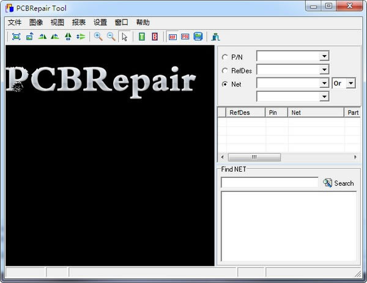This screenshot has height=283, width=367.
Task: Select the RefDes radio button
Action: [x=225, y=70]
